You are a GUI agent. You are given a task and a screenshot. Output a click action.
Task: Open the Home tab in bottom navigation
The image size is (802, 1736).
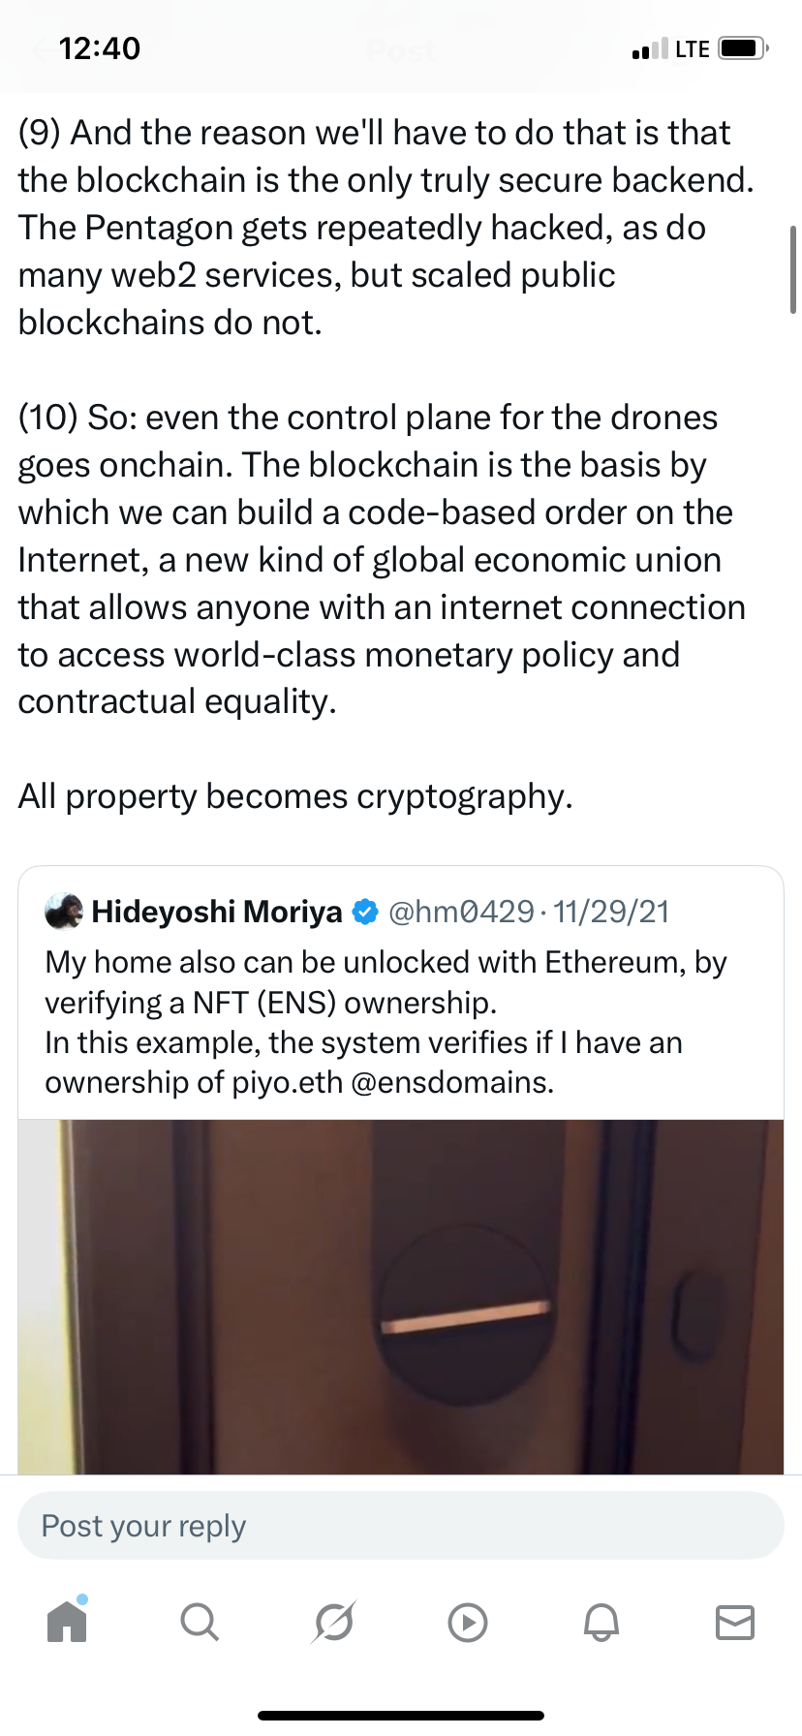67,1621
